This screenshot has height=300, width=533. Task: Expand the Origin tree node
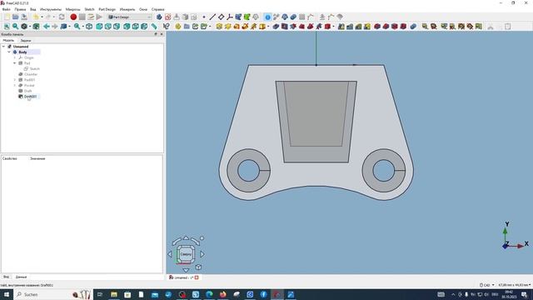(15, 57)
